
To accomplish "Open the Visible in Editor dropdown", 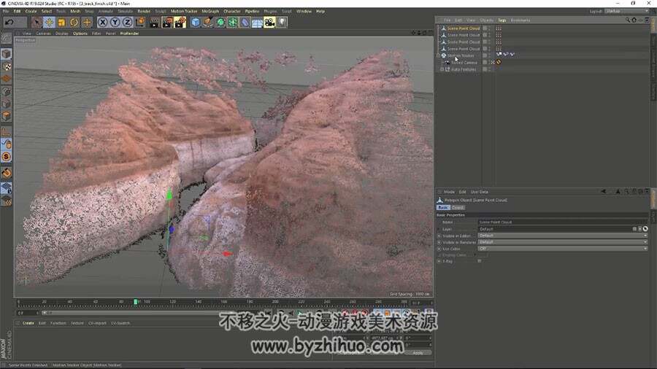I will click(x=563, y=236).
